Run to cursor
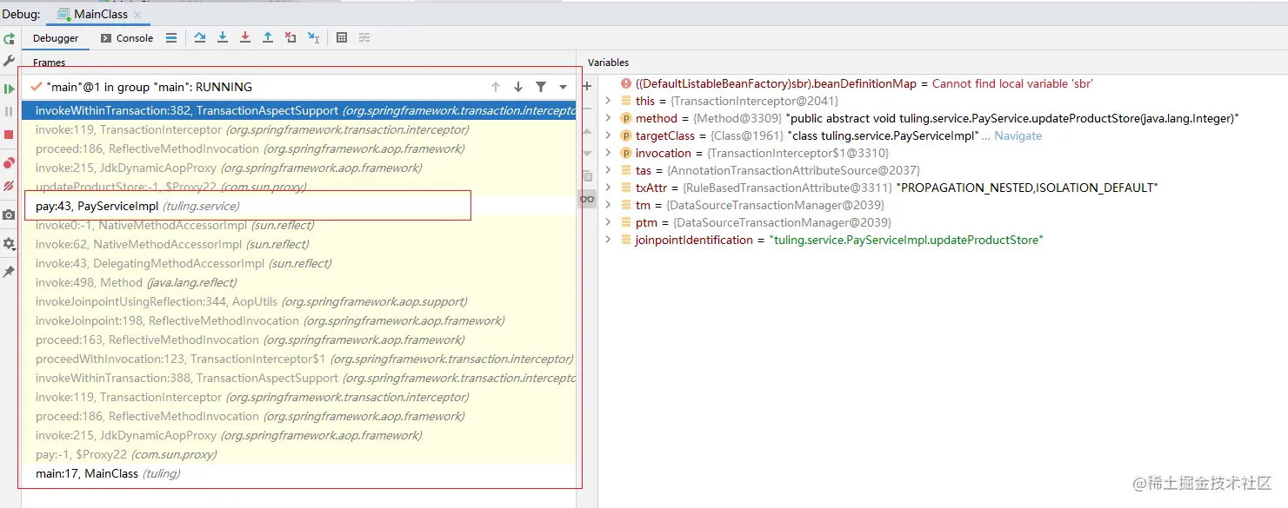1288x508 pixels. point(314,37)
